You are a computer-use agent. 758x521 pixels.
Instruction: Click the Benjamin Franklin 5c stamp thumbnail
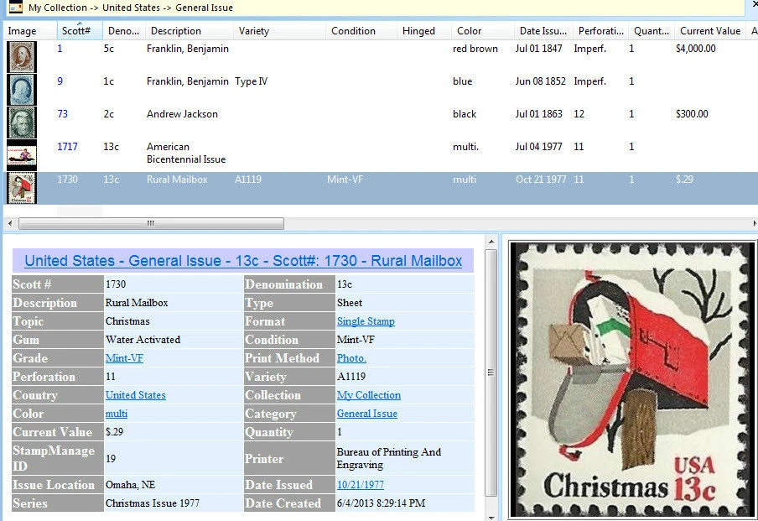20,56
